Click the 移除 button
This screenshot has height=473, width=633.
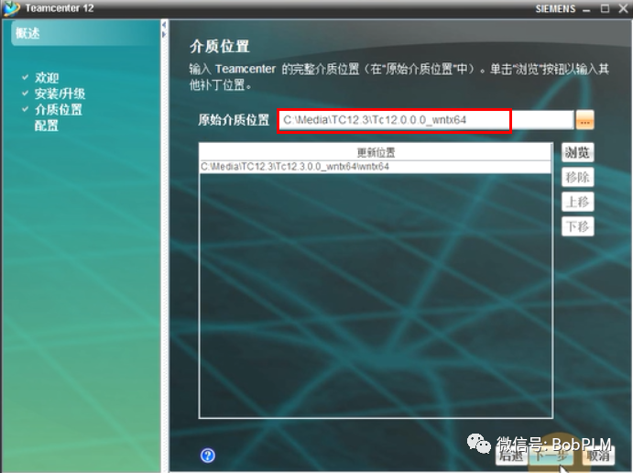click(x=577, y=177)
